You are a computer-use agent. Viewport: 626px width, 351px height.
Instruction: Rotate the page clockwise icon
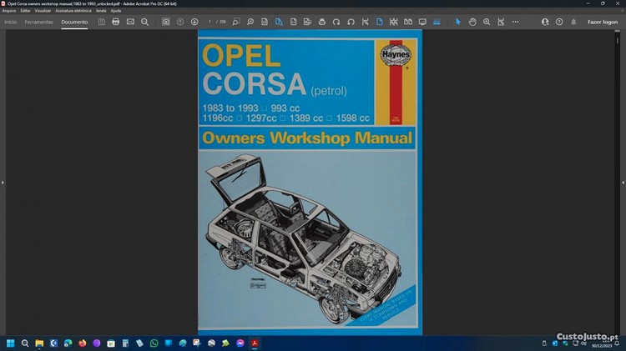(x=336, y=22)
